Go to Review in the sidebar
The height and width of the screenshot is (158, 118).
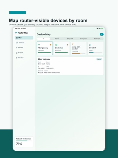click(x=24, y=47)
